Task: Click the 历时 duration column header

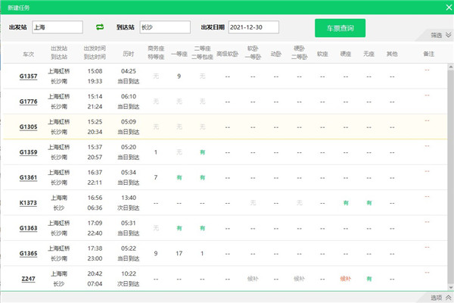Action: pyautogui.click(x=128, y=55)
